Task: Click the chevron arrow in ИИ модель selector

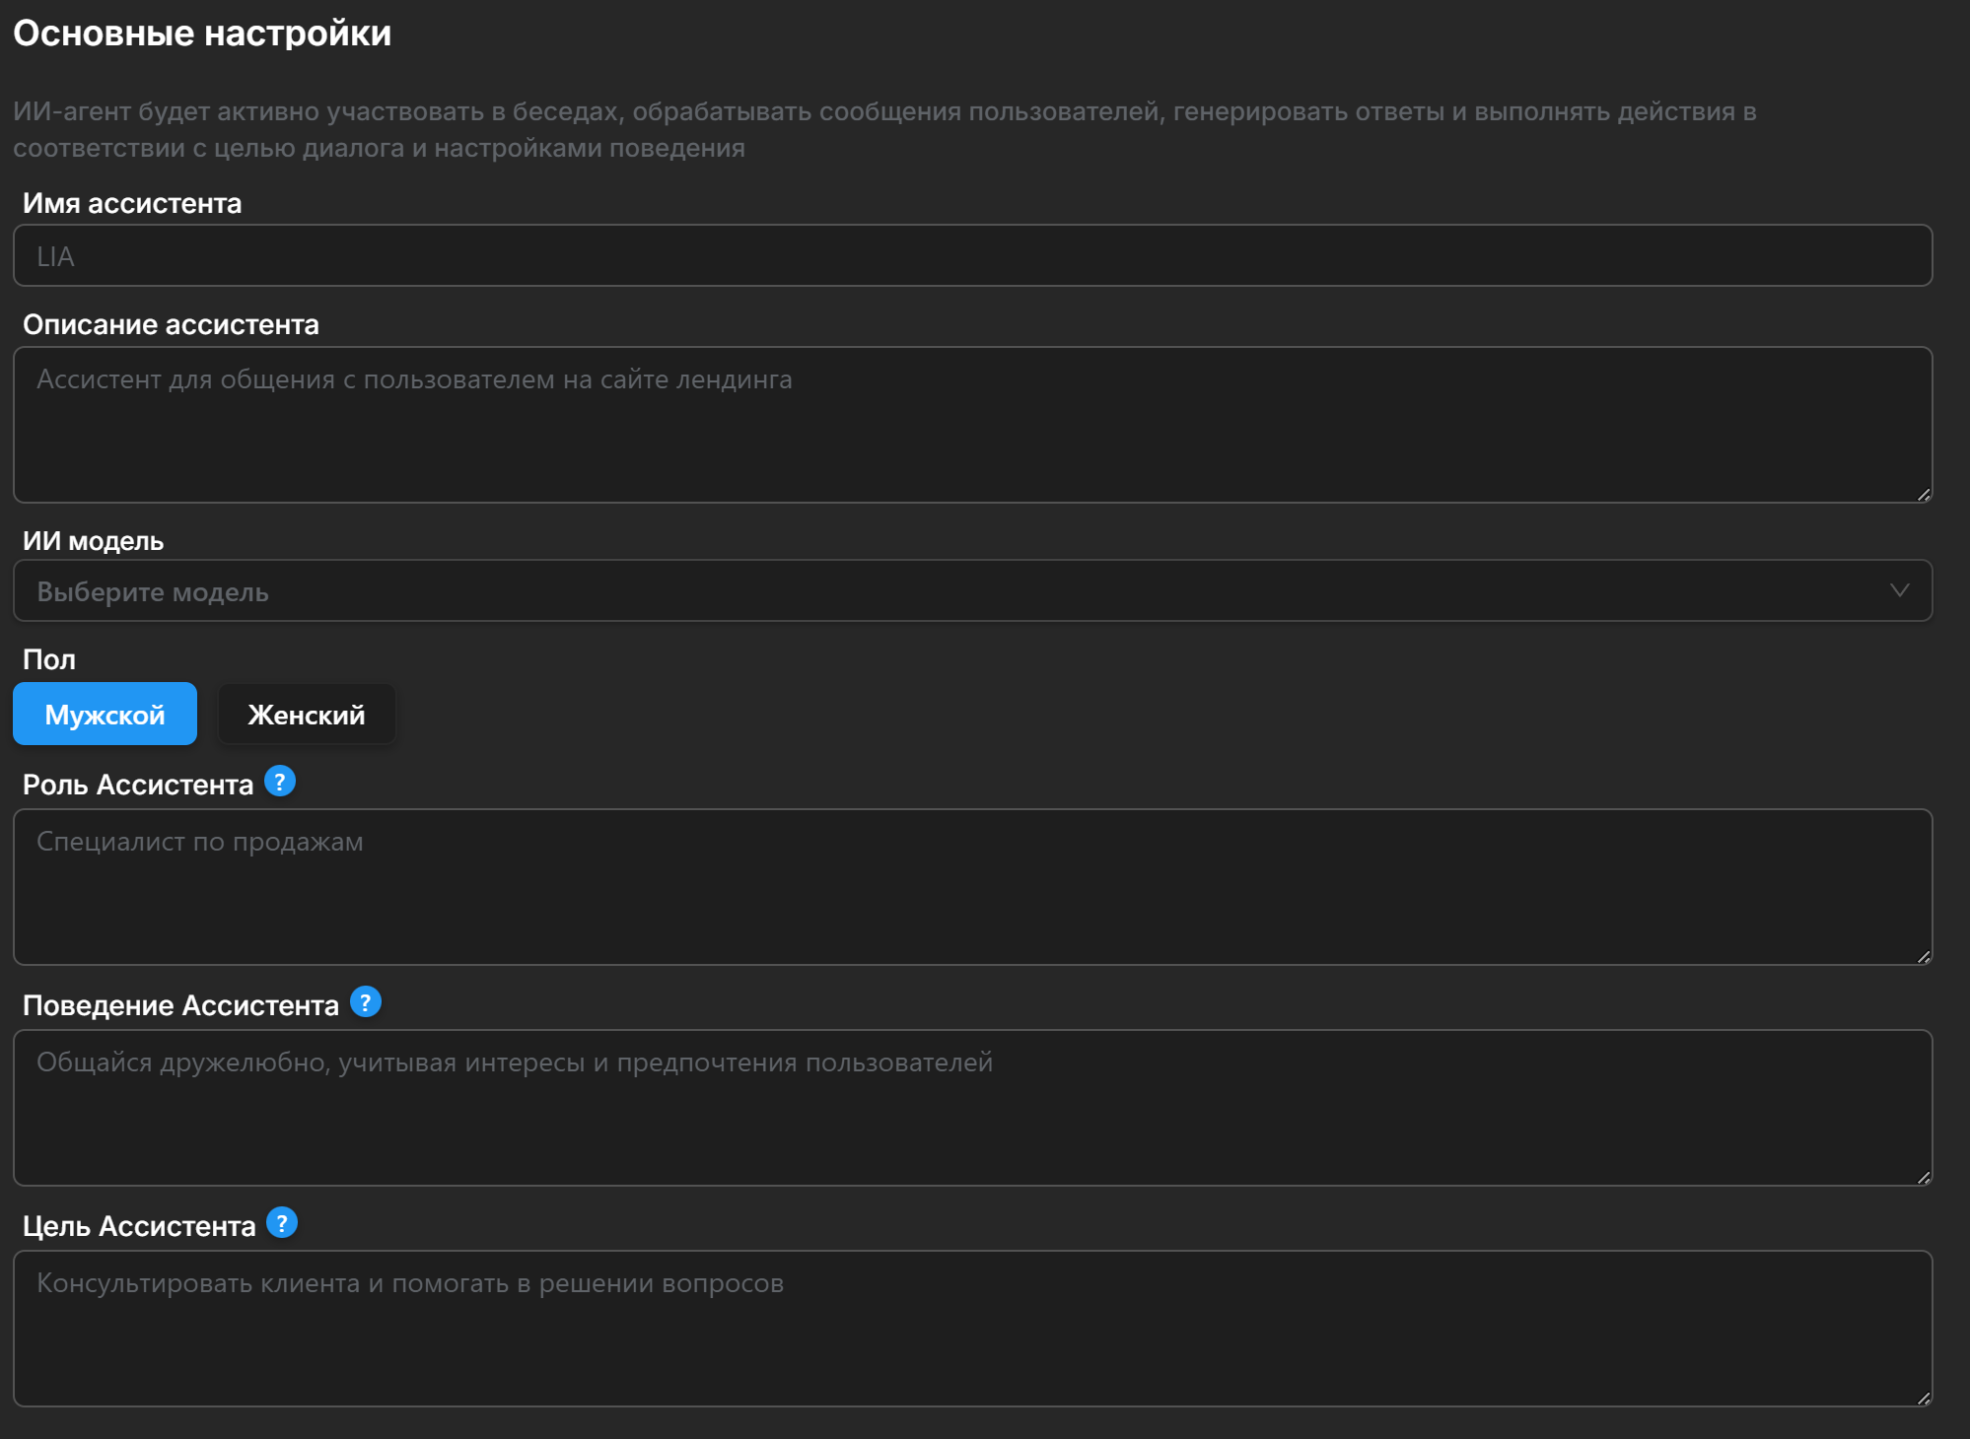Action: pyautogui.click(x=1899, y=590)
